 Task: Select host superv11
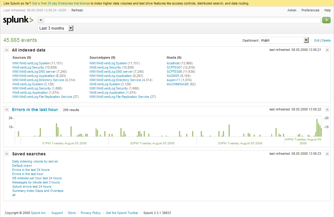click(x=173, y=80)
